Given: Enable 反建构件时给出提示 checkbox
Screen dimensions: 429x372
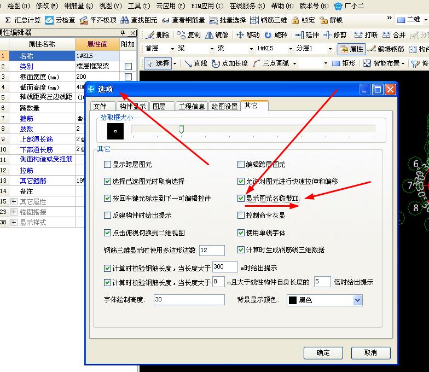Looking at the screenshot, I should (x=107, y=216).
